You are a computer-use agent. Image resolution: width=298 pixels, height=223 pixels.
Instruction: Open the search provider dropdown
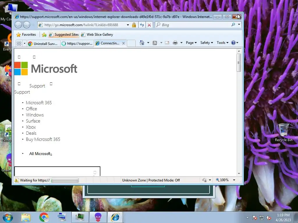[239, 24]
